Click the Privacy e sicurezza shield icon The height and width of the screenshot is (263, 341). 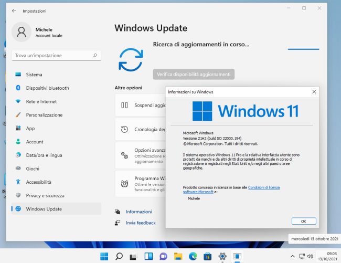coord(18,195)
